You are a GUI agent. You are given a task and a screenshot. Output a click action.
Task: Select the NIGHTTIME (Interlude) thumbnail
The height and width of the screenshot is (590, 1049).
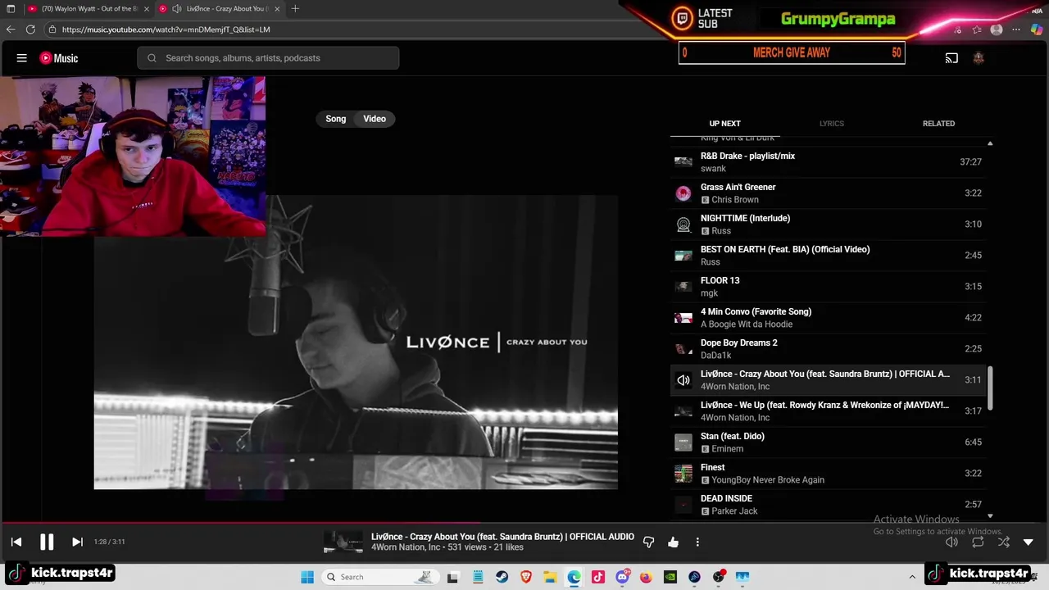683,225
